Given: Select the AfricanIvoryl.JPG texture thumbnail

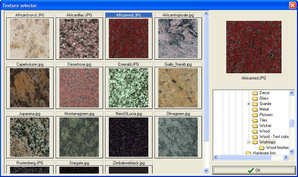Looking at the screenshot, I should pos(30,38).
